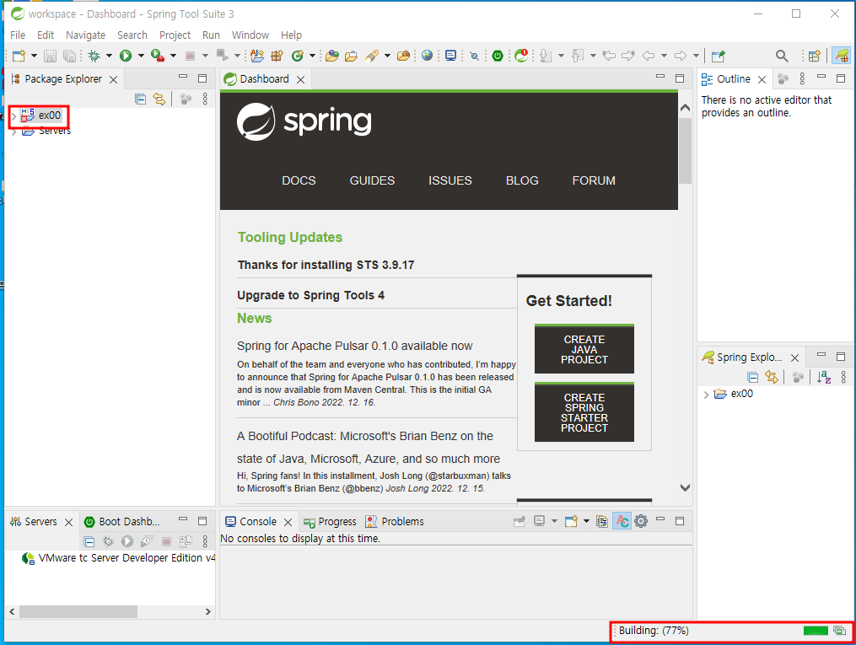Click the Debug bug icon

pyautogui.click(x=94, y=56)
